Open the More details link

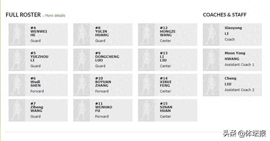55,16
